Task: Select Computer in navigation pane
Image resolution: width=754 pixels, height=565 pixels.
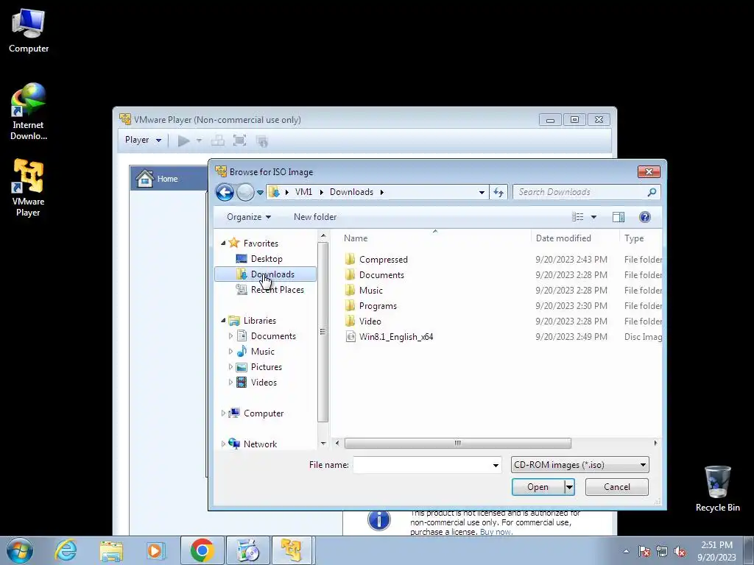Action: (263, 413)
